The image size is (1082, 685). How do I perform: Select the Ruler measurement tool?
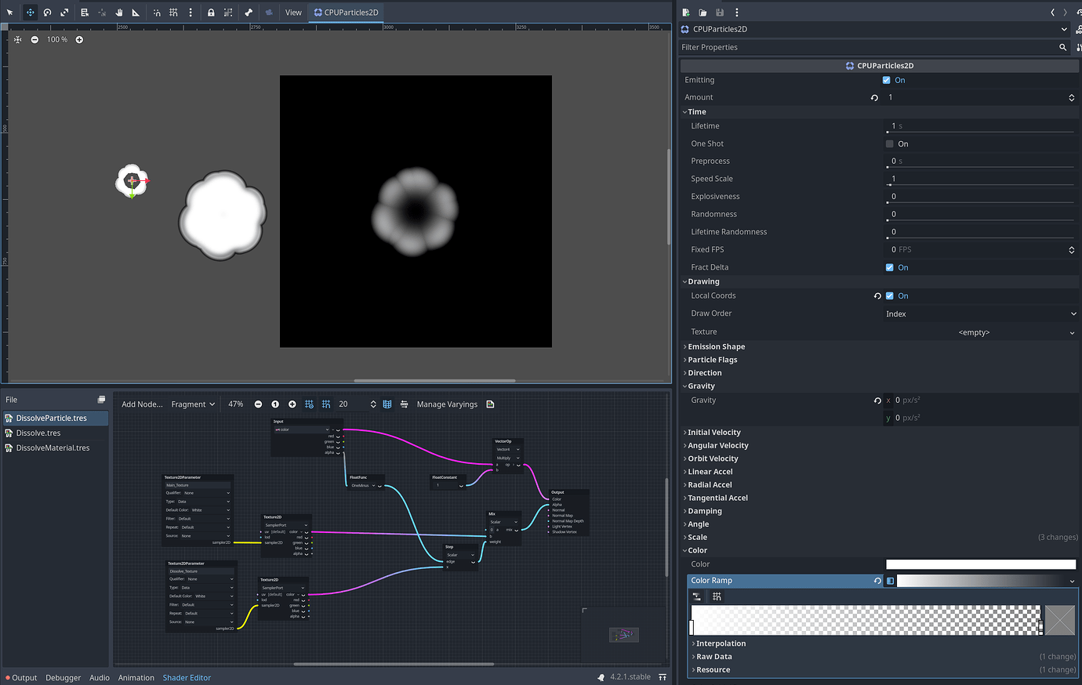point(136,13)
